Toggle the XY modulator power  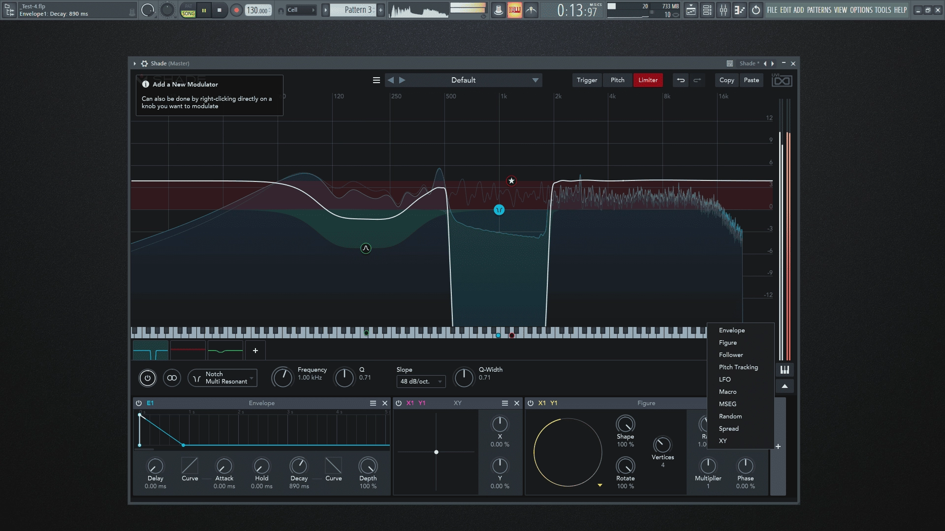coord(399,403)
